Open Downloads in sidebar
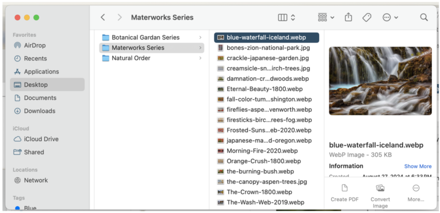The height and width of the screenshot is (213, 440). [x=47, y=111]
